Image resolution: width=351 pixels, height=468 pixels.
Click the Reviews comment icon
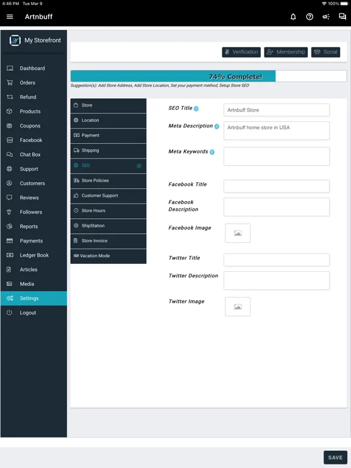[10, 197]
